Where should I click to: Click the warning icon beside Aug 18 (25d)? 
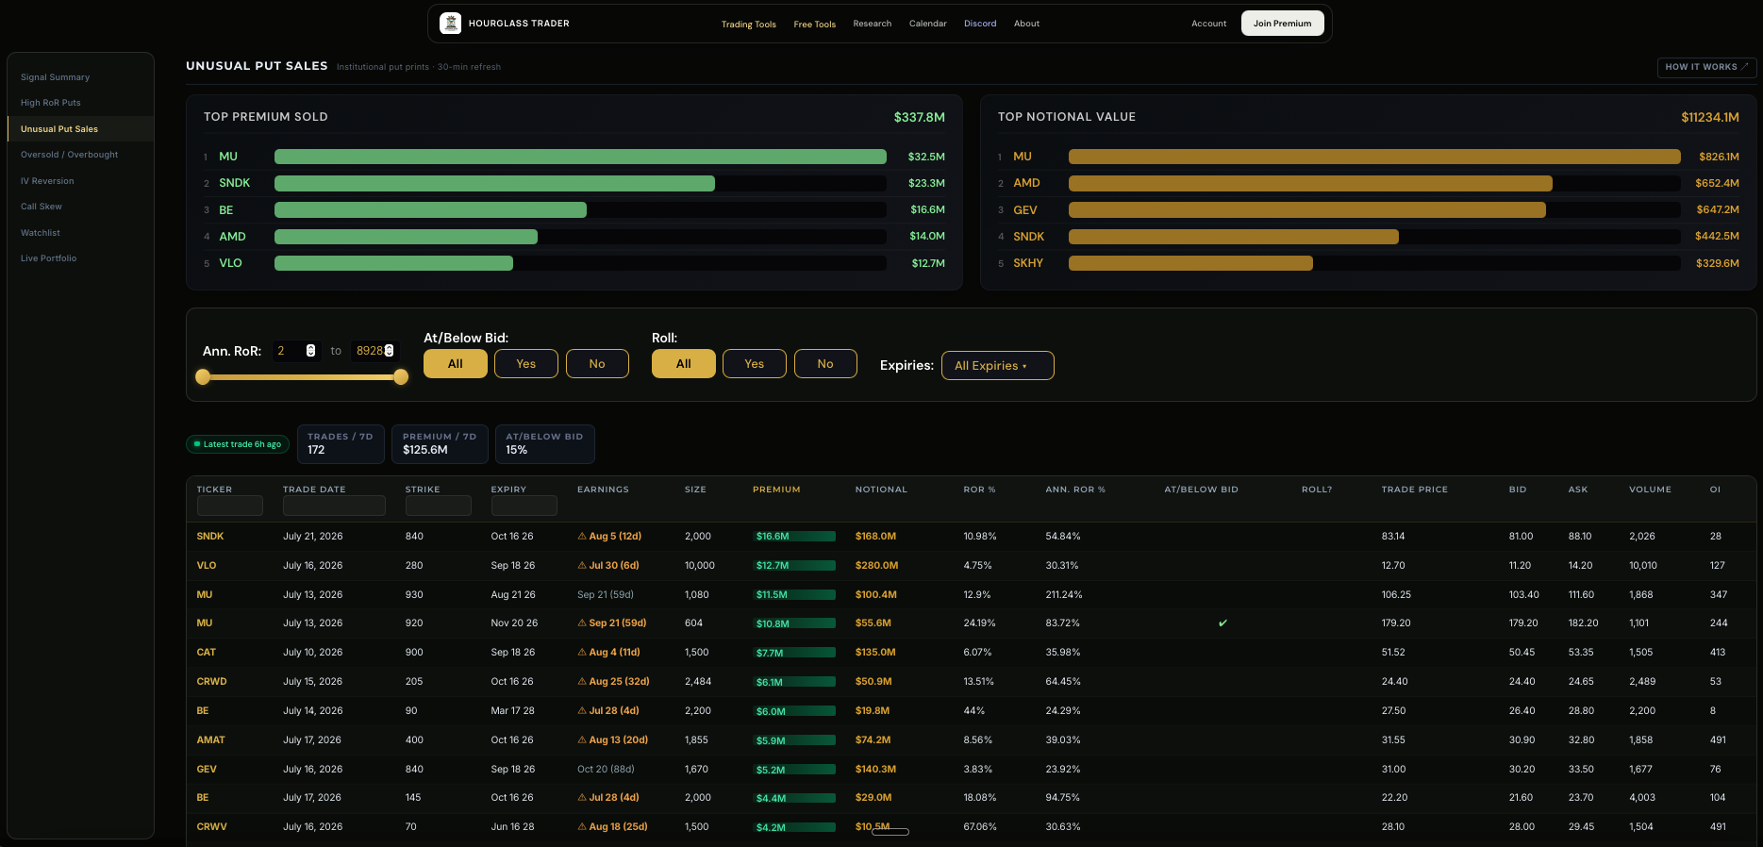pos(582,827)
